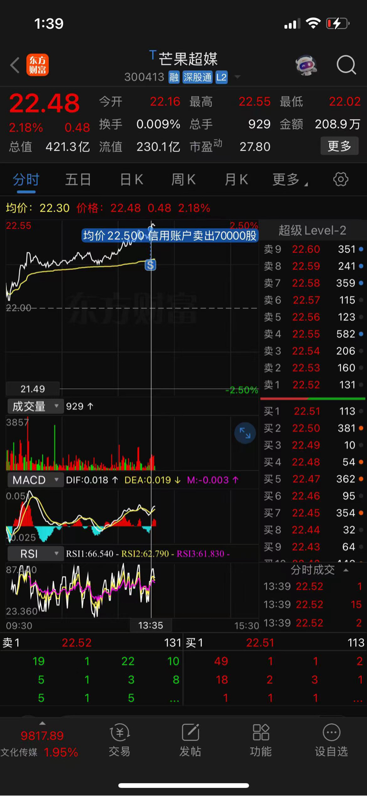Tap the 买4 22.48 order row
Viewport: 367px width, 796px height.
[x=313, y=462]
